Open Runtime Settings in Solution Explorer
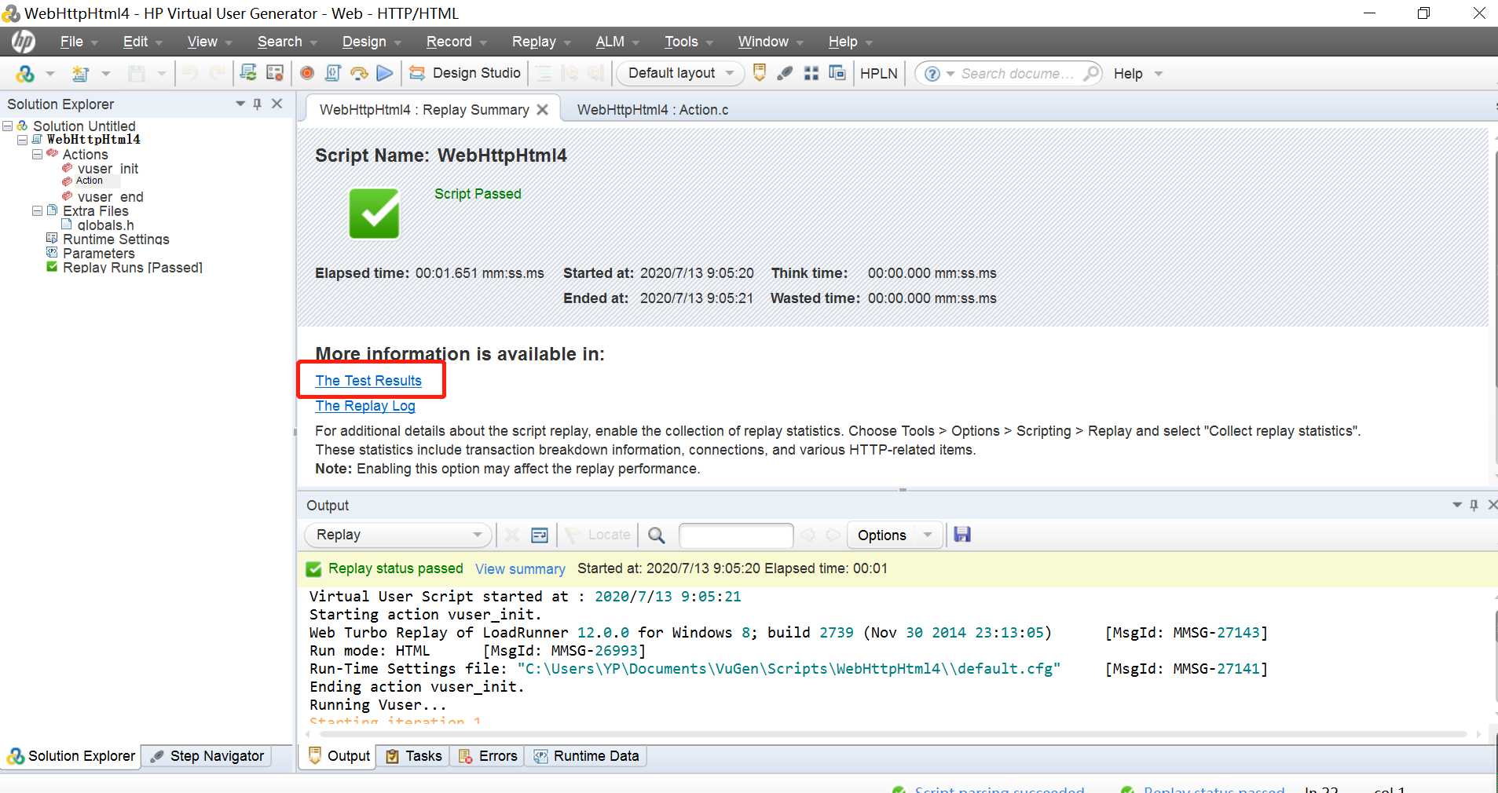The image size is (1498, 793). coord(115,239)
